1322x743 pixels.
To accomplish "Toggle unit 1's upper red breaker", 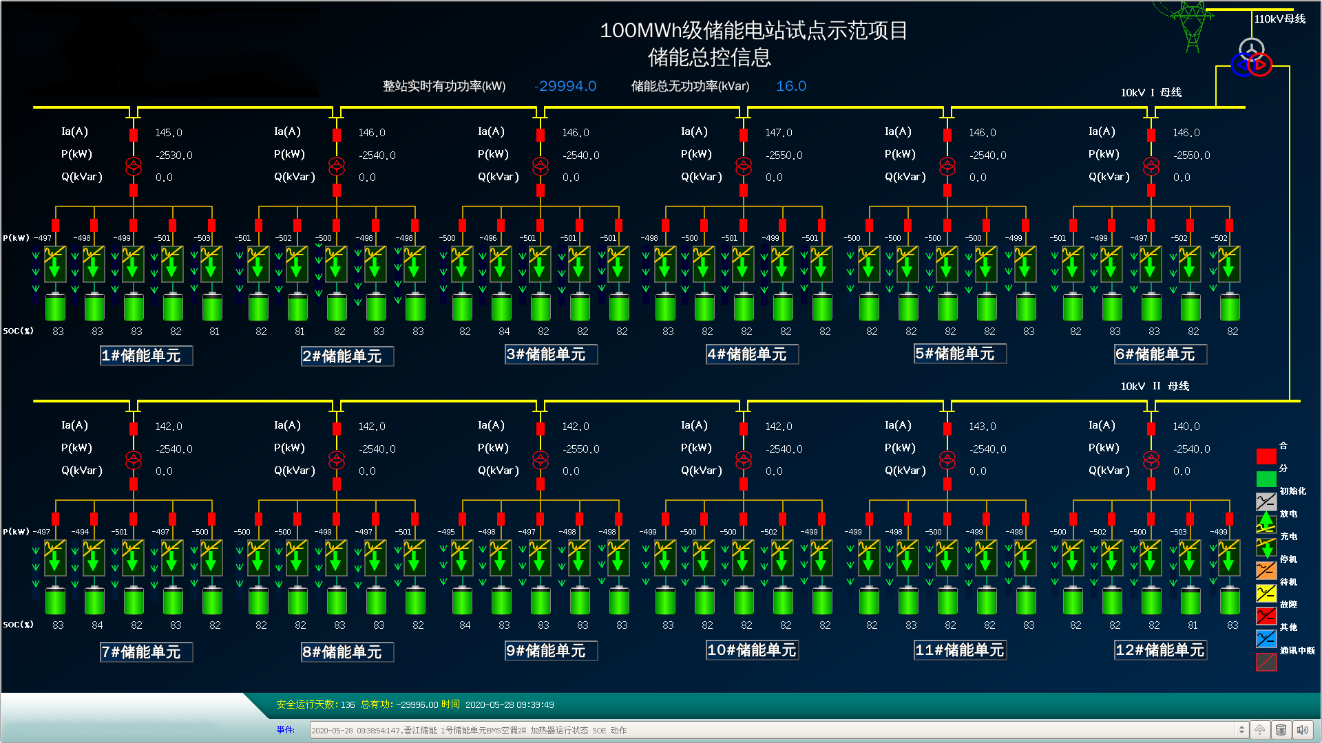I will pos(134,135).
